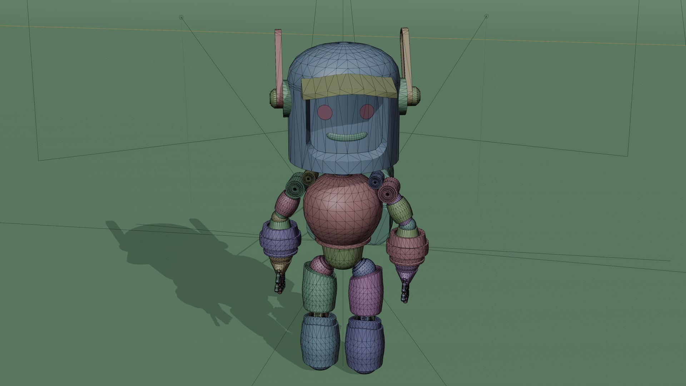
Task: Select the yellow visor brow on helmet
Action: click(x=350, y=88)
